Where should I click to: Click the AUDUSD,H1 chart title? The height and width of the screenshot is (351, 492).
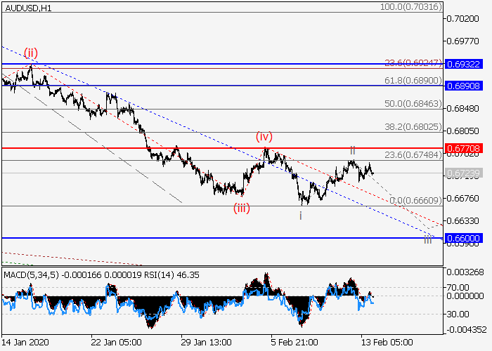[x=26, y=6]
